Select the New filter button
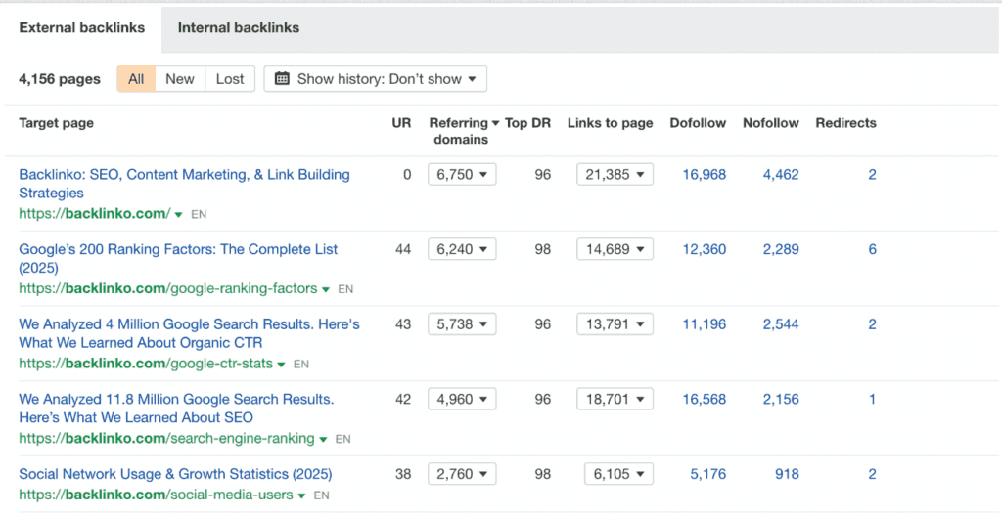The image size is (1002, 517). coord(180,79)
